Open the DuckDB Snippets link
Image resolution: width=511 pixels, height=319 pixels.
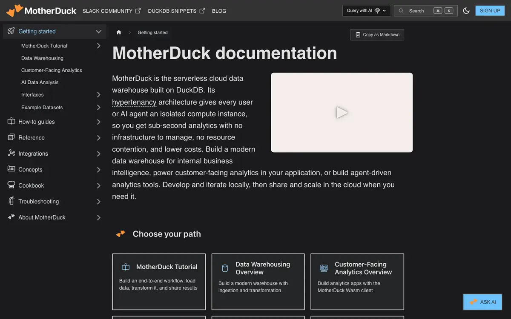coord(176,11)
